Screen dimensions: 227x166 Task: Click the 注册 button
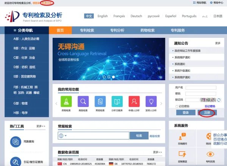(207, 112)
